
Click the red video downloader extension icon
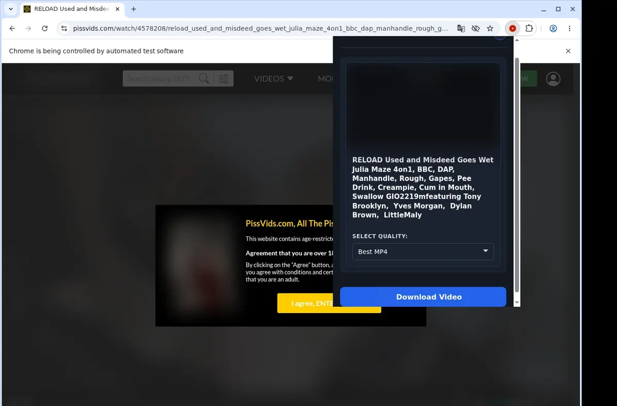click(513, 29)
